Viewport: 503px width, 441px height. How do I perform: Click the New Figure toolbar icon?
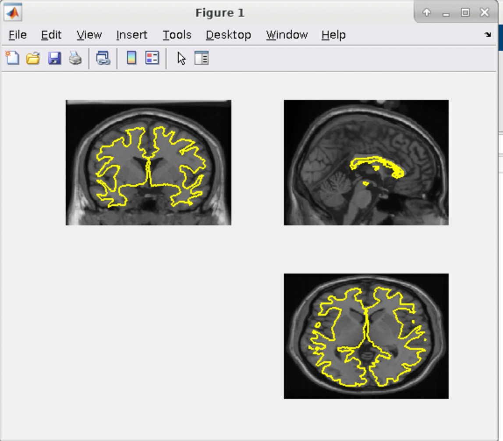12,58
